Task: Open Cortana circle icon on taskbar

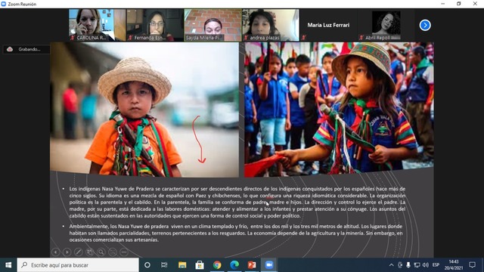Action: [x=147, y=265]
